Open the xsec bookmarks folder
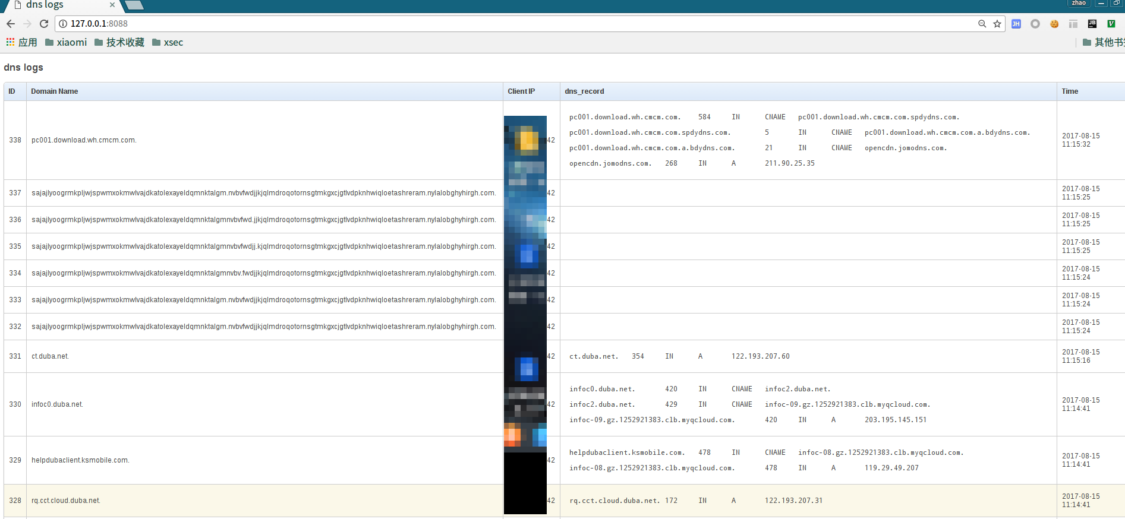The image size is (1125, 519). 168,42
